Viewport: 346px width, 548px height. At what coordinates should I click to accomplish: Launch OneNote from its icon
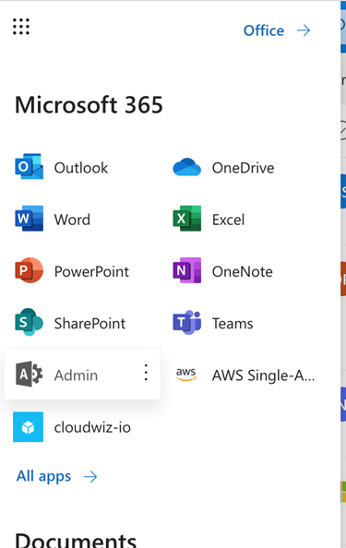pos(187,270)
